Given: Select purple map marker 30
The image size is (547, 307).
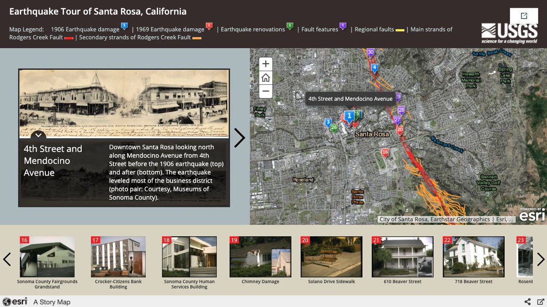Looking at the screenshot, I should pyautogui.click(x=371, y=53).
